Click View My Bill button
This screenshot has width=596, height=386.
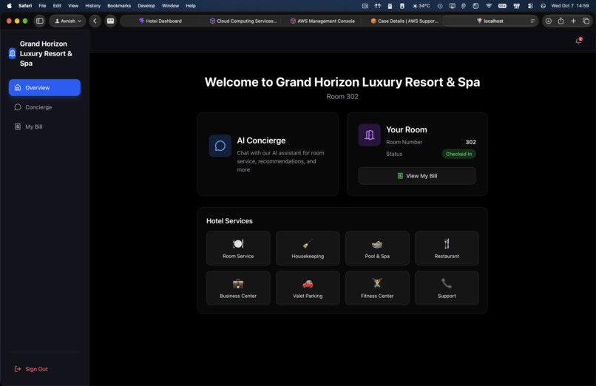click(417, 176)
